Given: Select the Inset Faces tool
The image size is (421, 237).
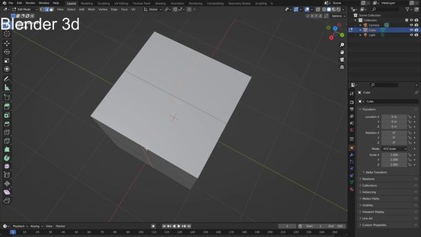Looking at the screenshot, I should [x=7, y=115].
